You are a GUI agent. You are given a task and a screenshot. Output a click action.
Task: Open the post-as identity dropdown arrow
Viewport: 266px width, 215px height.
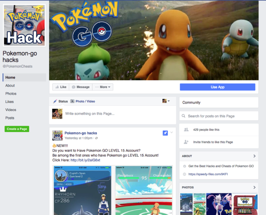pos(169,101)
